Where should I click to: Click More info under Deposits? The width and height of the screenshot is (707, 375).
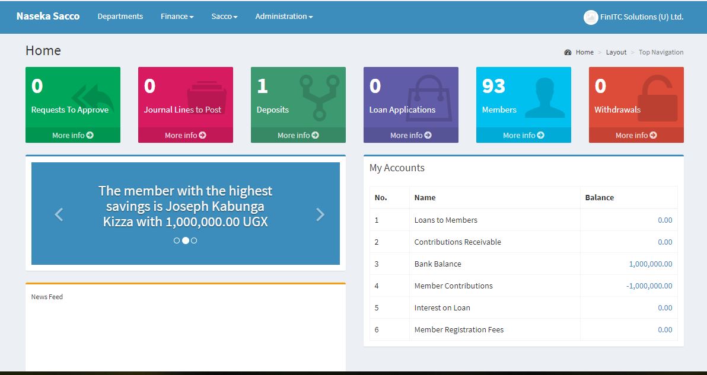click(298, 135)
